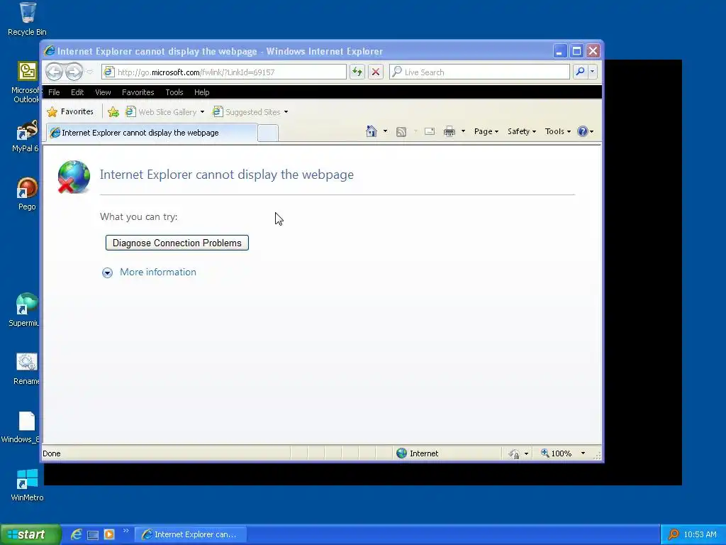Image resolution: width=726 pixels, height=545 pixels.
Task: Go to Home page via house icon
Action: tap(372, 131)
